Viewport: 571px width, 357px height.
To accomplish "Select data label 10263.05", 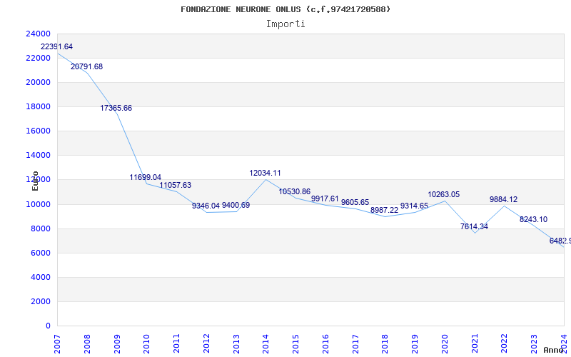I will click(x=443, y=194).
